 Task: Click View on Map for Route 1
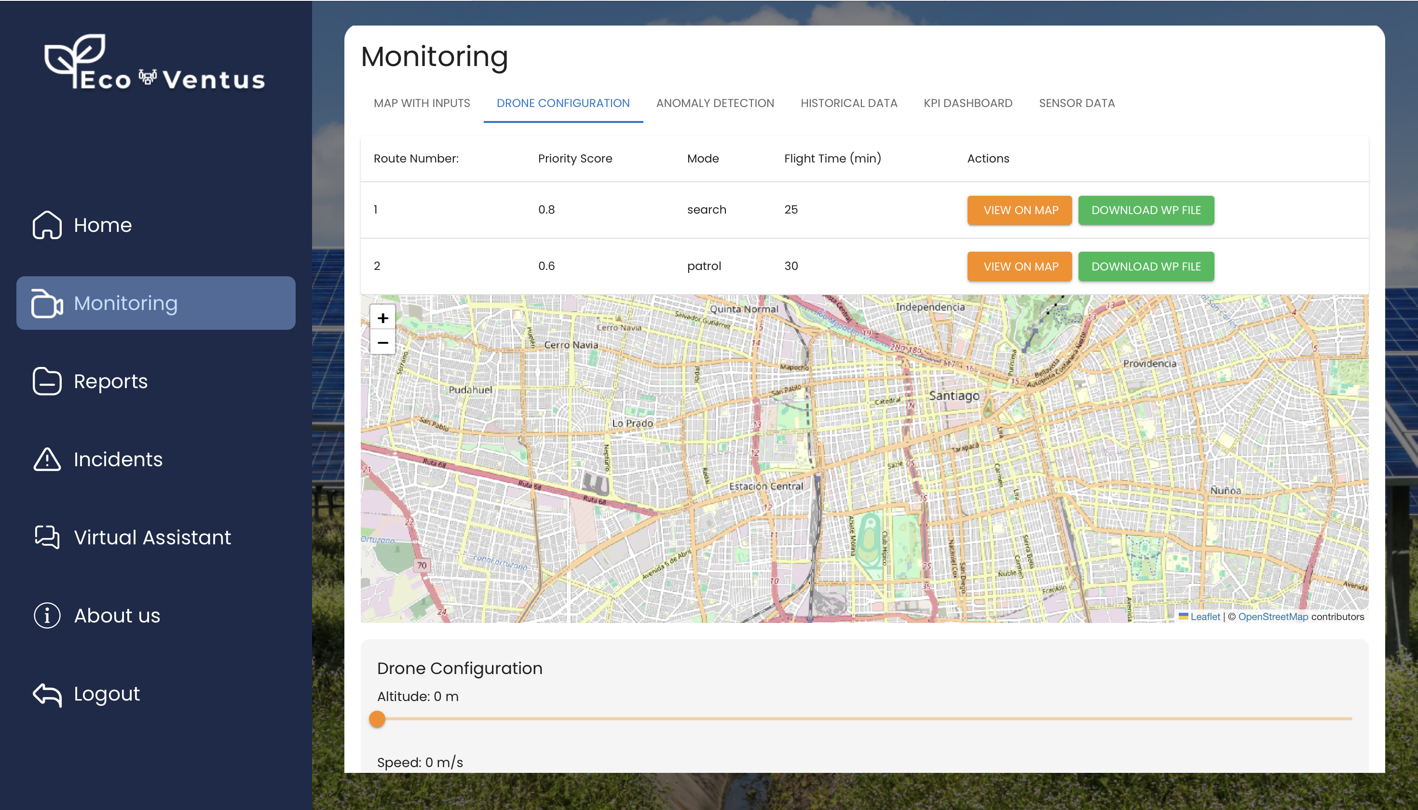1020,209
